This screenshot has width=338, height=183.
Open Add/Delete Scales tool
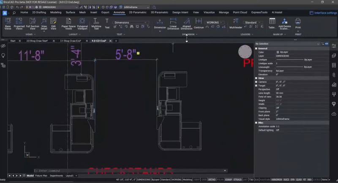[284, 24]
